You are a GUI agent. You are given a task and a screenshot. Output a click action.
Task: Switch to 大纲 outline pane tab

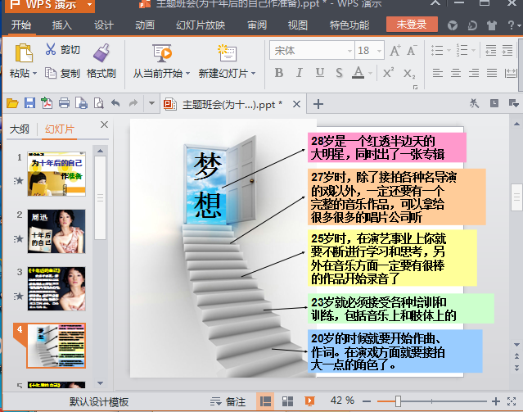20,129
